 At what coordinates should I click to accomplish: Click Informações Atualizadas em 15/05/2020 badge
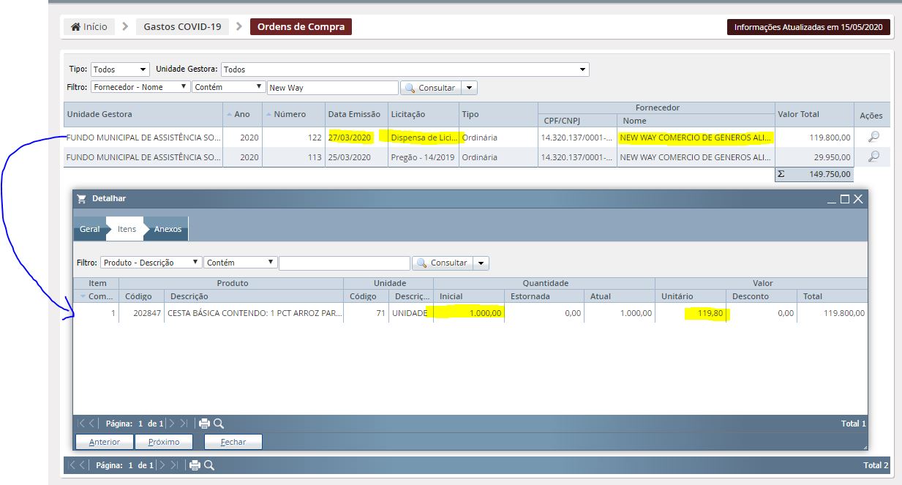[808, 27]
